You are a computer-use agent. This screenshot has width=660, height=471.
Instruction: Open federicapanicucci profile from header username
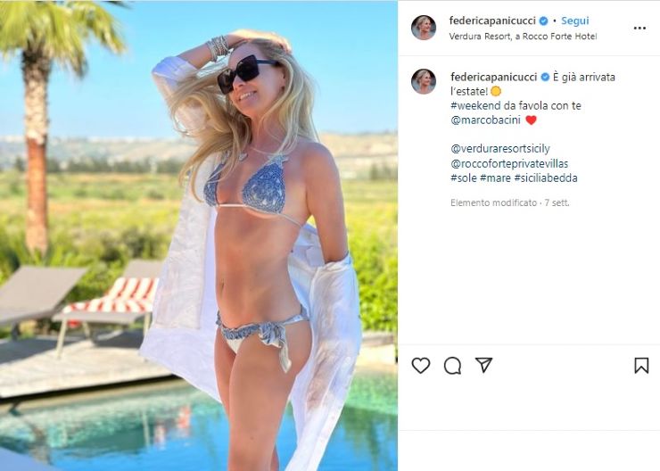click(x=492, y=21)
